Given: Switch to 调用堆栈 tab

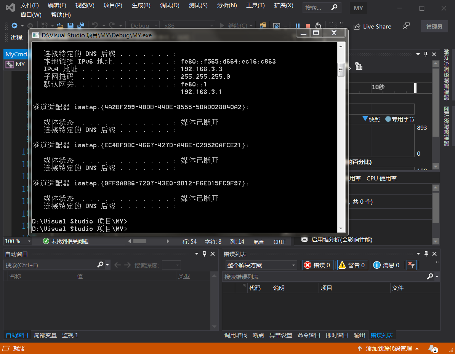Looking at the screenshot, I should (236, 335).
